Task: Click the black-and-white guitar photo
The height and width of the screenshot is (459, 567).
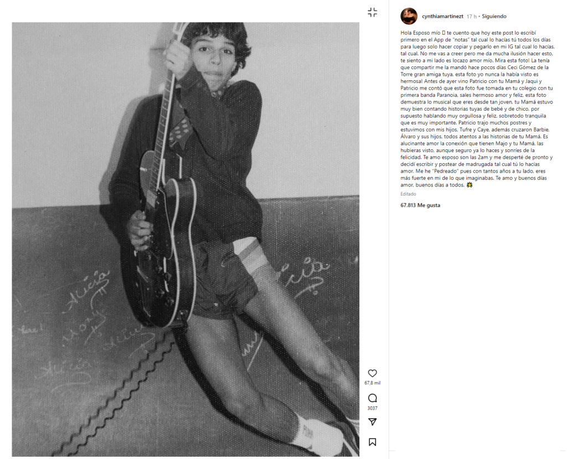Action: point(185,239)
